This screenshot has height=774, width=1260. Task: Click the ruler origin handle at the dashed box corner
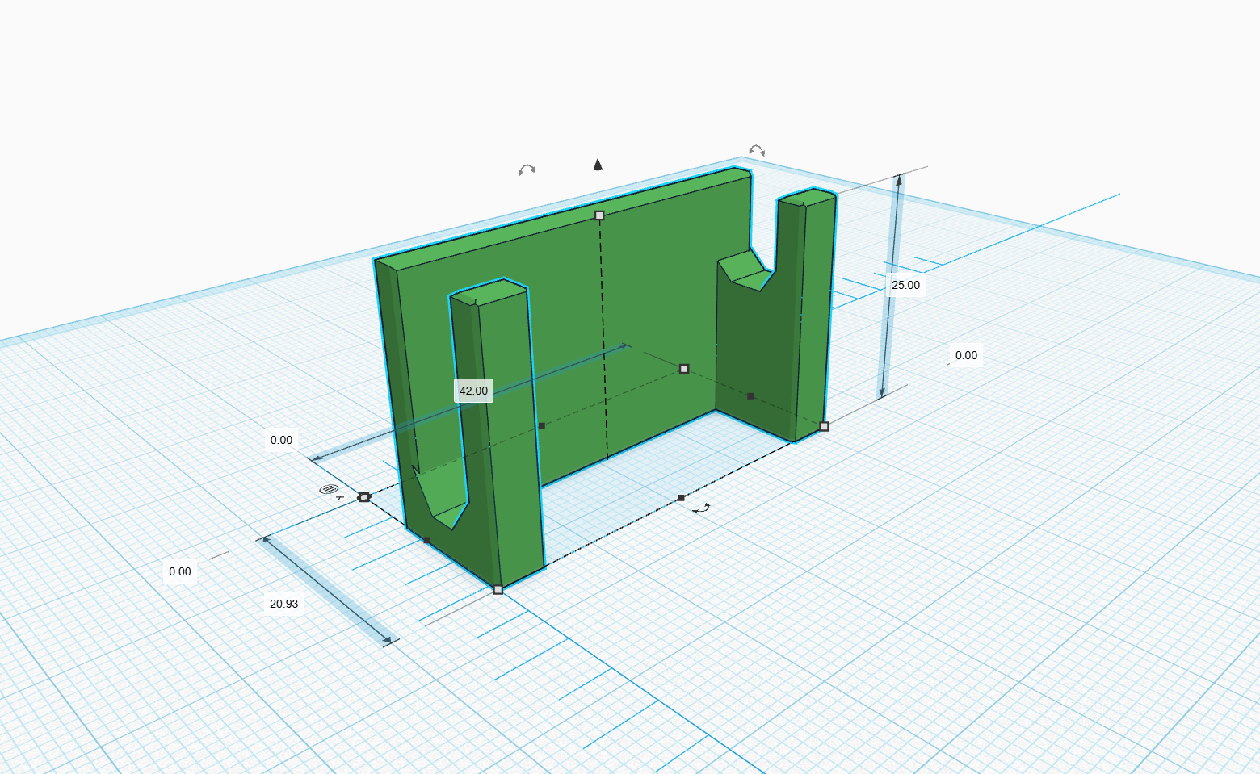coord(364,497)
